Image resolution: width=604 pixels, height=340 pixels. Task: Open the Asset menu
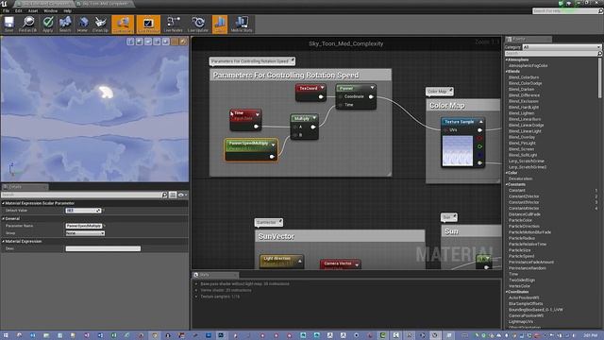coord(33,10)
